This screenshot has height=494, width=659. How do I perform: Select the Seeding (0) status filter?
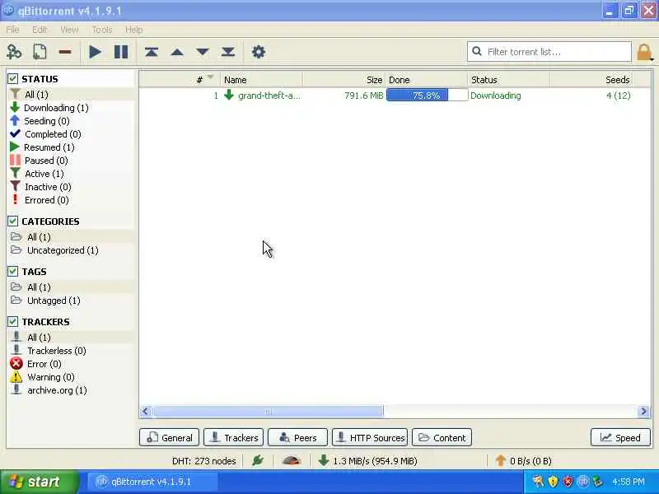pyautogui.click(x=46, y=121)
